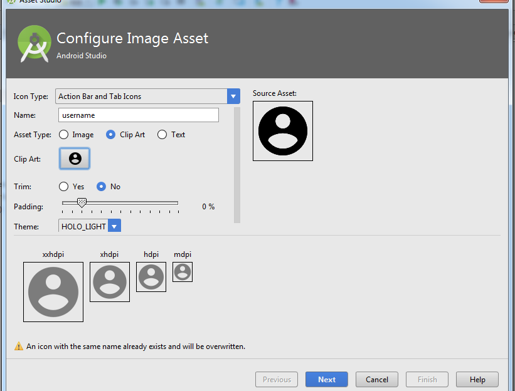Select the mdpi icon preview
Image resolution: width=515 pixels, height=391 pixels.
183,272
